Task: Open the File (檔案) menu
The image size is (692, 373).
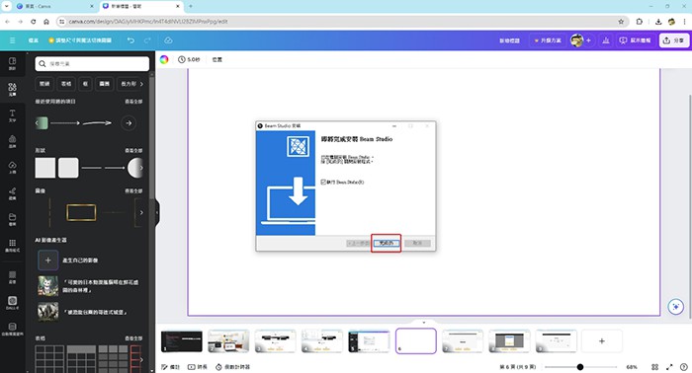Action: (x=33, y=40)
